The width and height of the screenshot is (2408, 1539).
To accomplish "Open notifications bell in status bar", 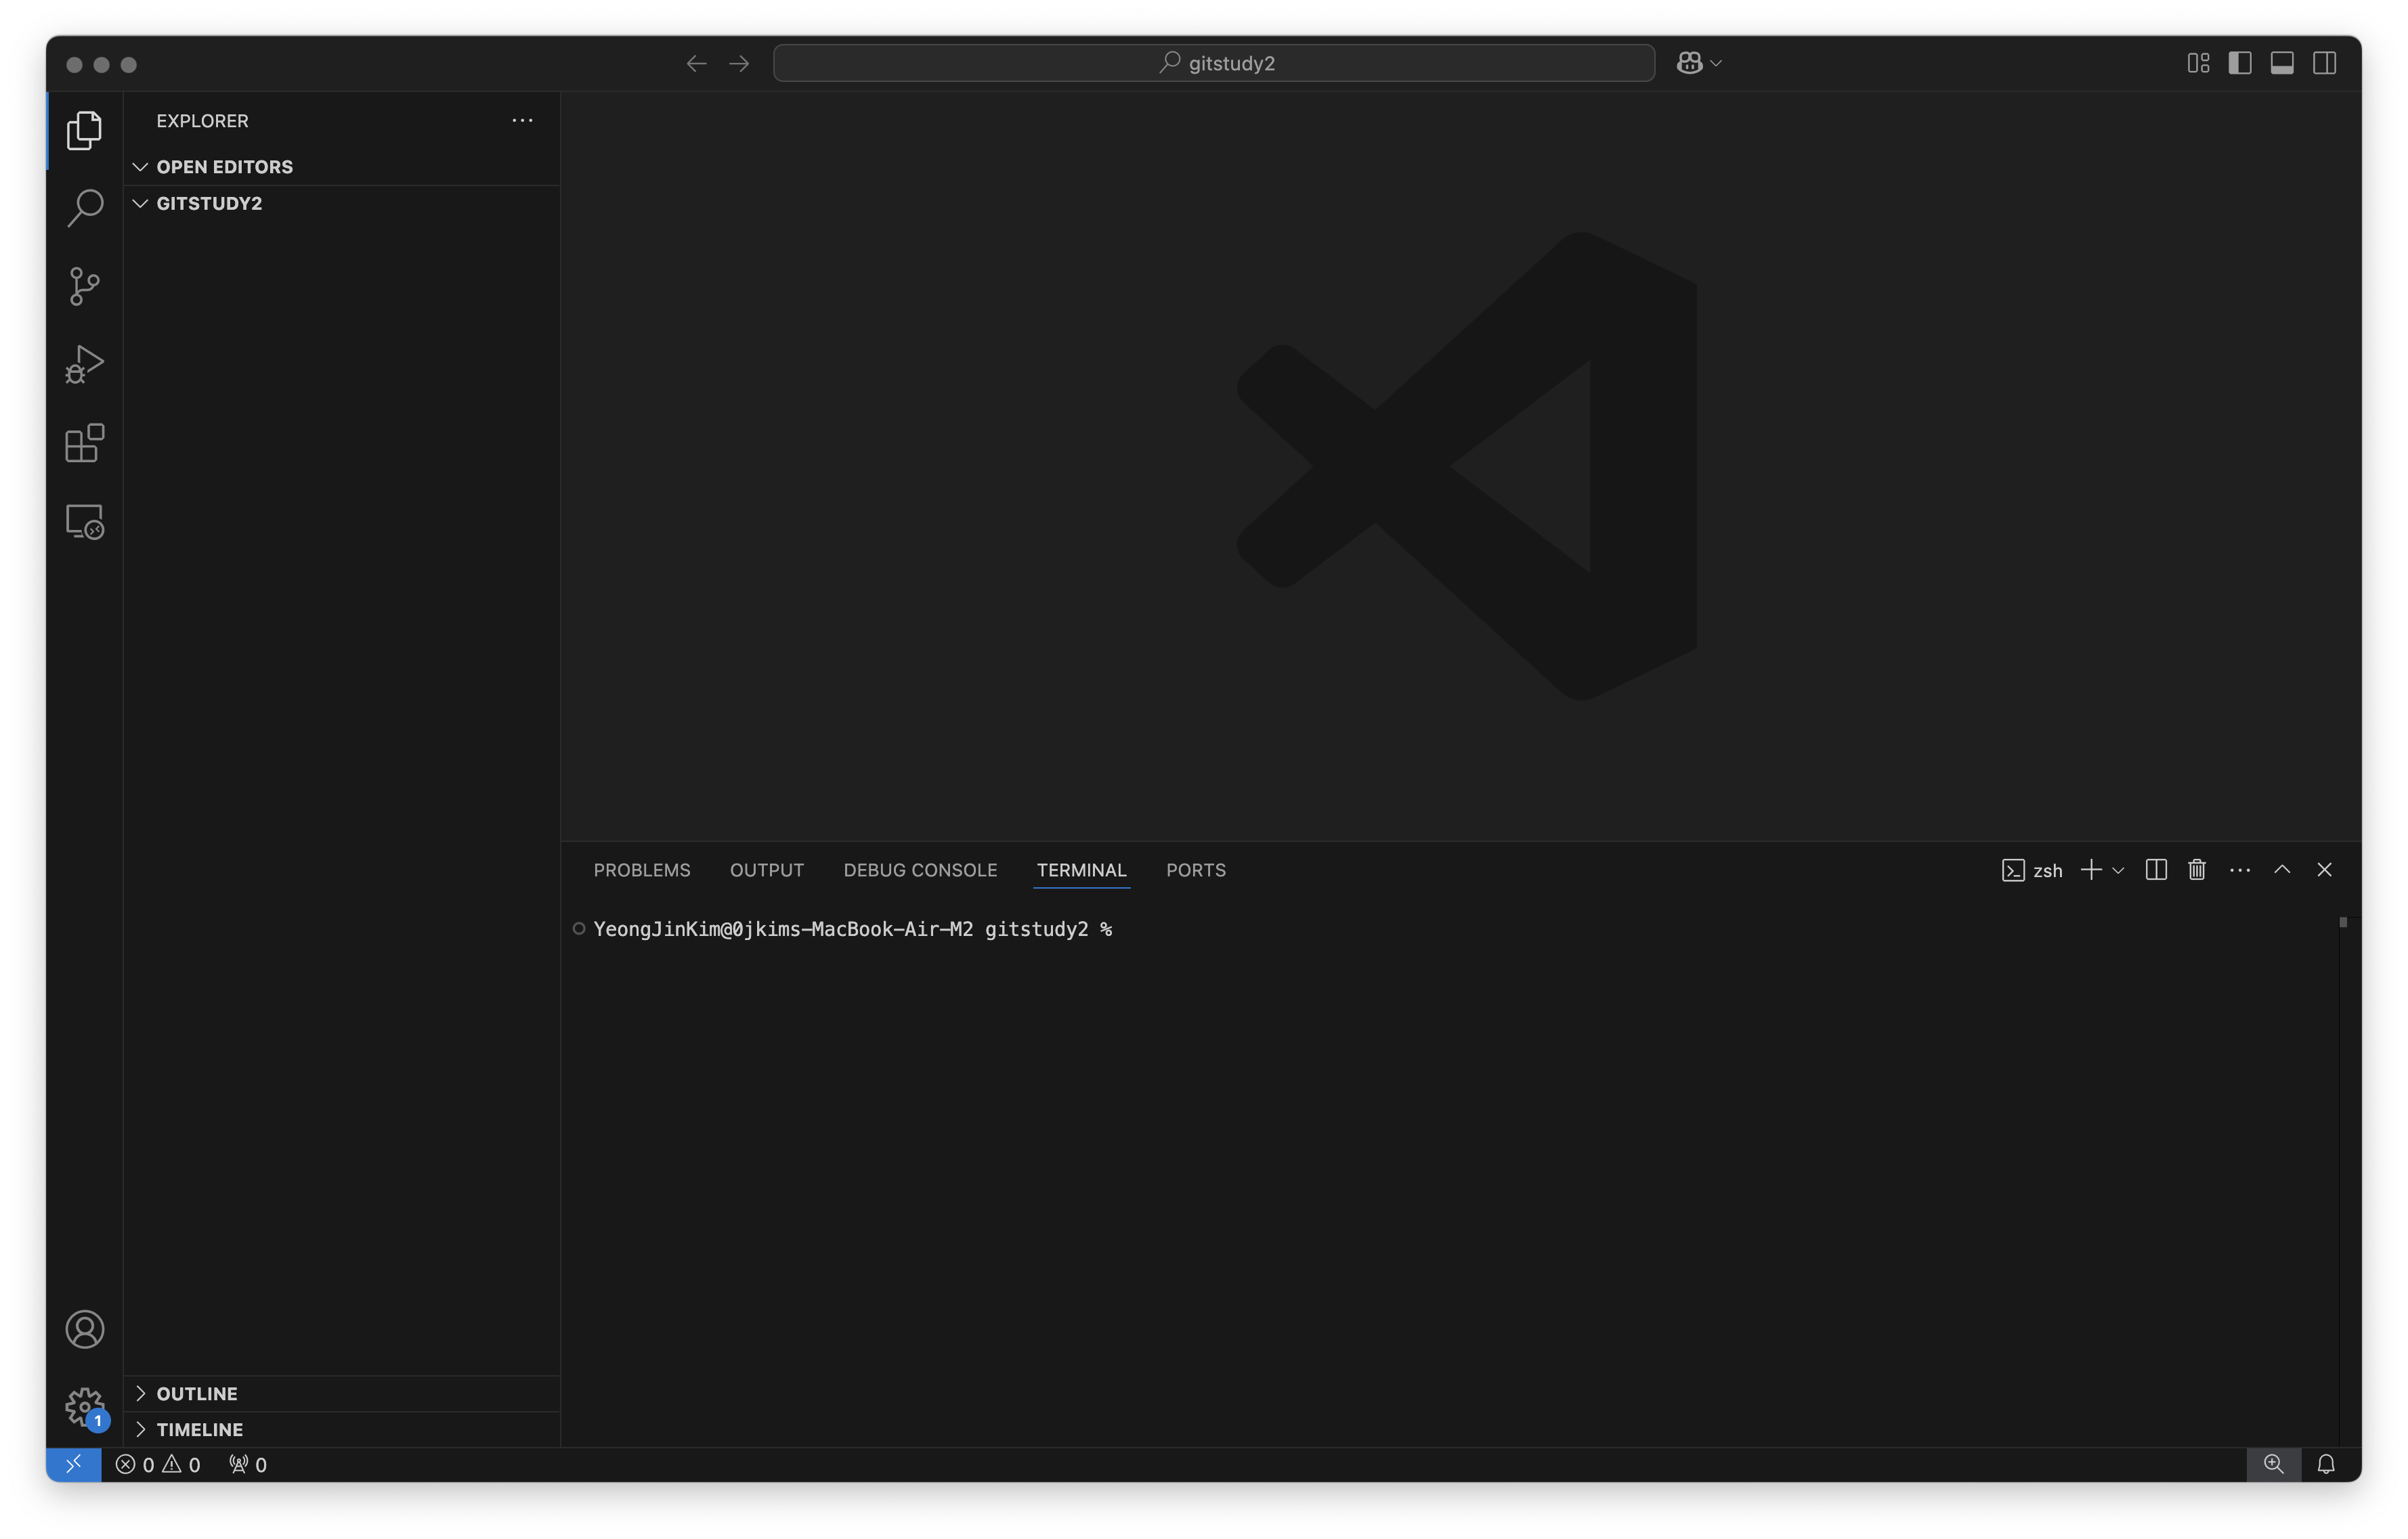I will click(2326, 1464).
